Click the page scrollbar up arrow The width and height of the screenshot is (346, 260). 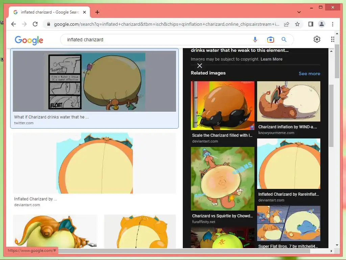pyautogui.click(x=337, y=34)
